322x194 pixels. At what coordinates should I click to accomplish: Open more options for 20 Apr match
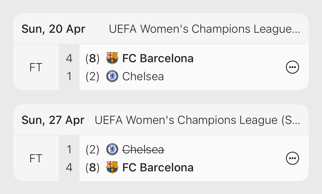click(x=293, y=67)
